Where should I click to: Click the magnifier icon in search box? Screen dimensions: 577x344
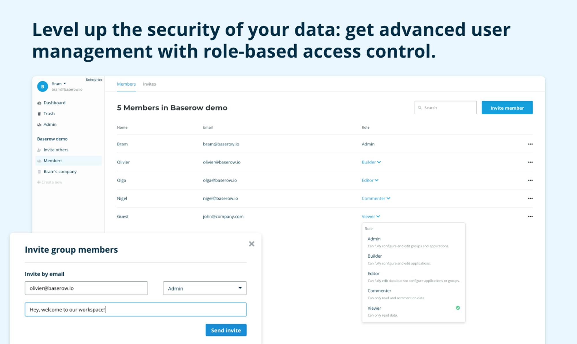coord(420,108)
